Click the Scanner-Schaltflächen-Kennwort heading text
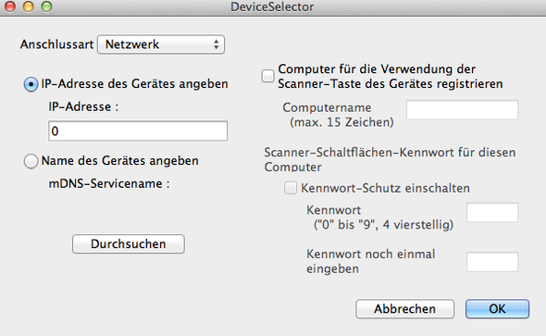The width and height of the screenshot is (546, 336). pyautogui.click(x=390, y=159)
